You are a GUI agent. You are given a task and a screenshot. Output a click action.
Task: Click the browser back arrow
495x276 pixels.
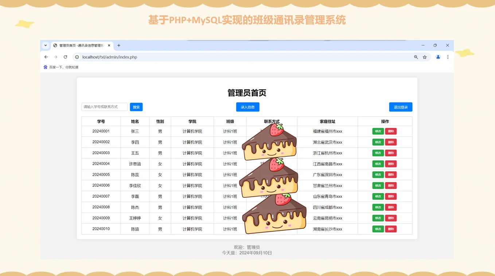tap(46, 57)
